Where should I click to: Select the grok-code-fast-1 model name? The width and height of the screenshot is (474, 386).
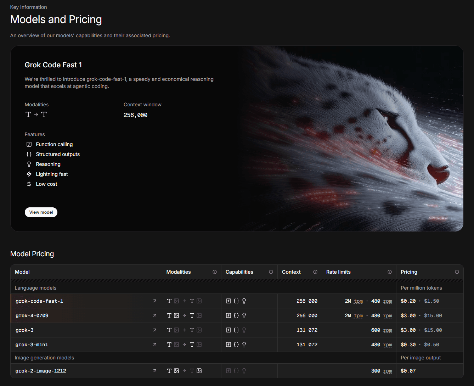39,301
